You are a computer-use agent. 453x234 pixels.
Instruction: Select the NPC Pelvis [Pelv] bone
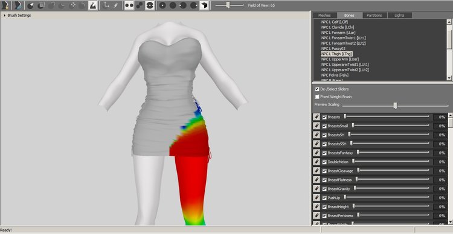335,75
